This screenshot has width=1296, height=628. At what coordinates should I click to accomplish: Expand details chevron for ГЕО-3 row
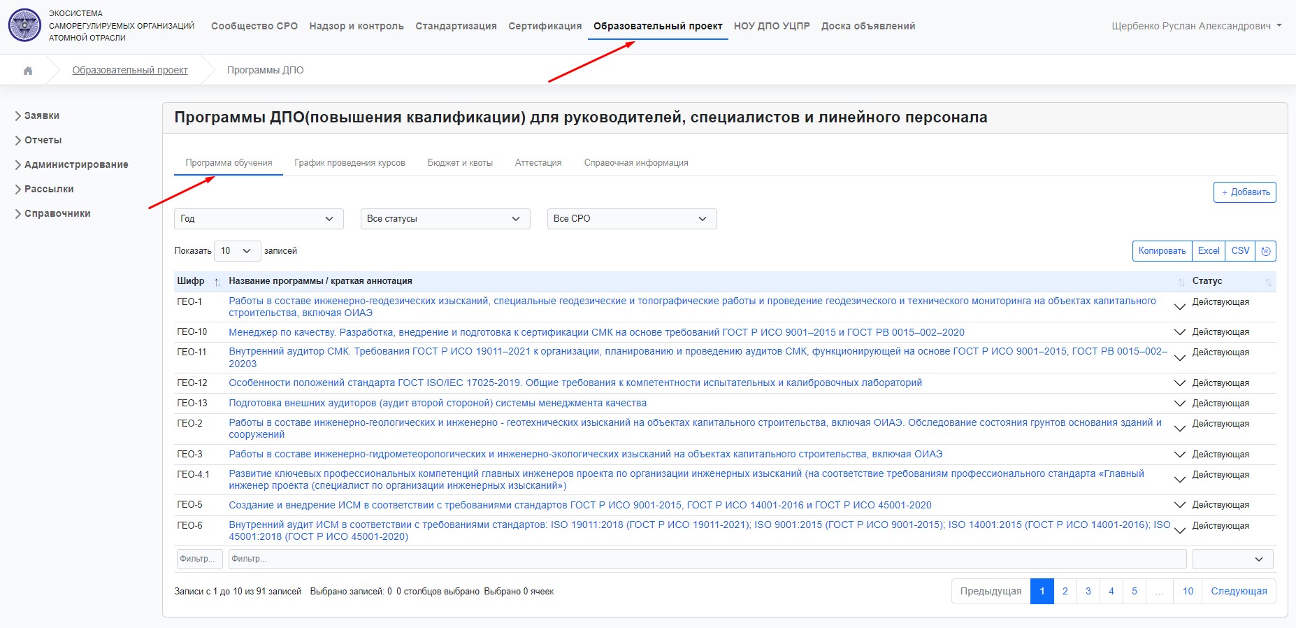point(1180,455)
